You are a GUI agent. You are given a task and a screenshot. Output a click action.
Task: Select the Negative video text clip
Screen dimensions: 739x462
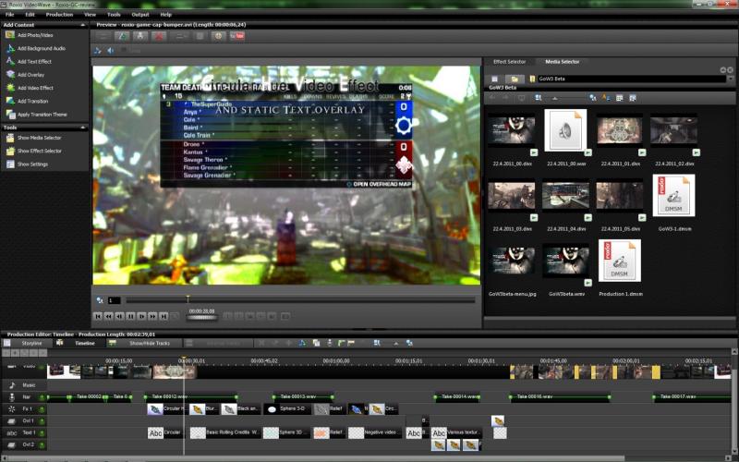point(375,432)
